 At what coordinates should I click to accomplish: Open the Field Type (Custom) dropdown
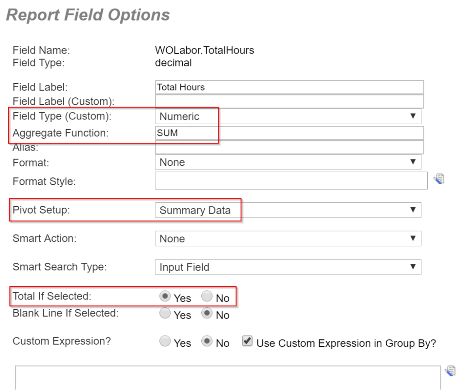pyautogui.click(x=288, y=116)
